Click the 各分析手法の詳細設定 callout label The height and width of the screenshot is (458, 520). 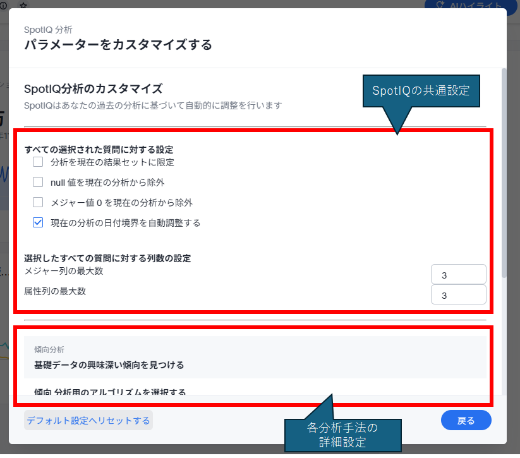coord(342,435)
